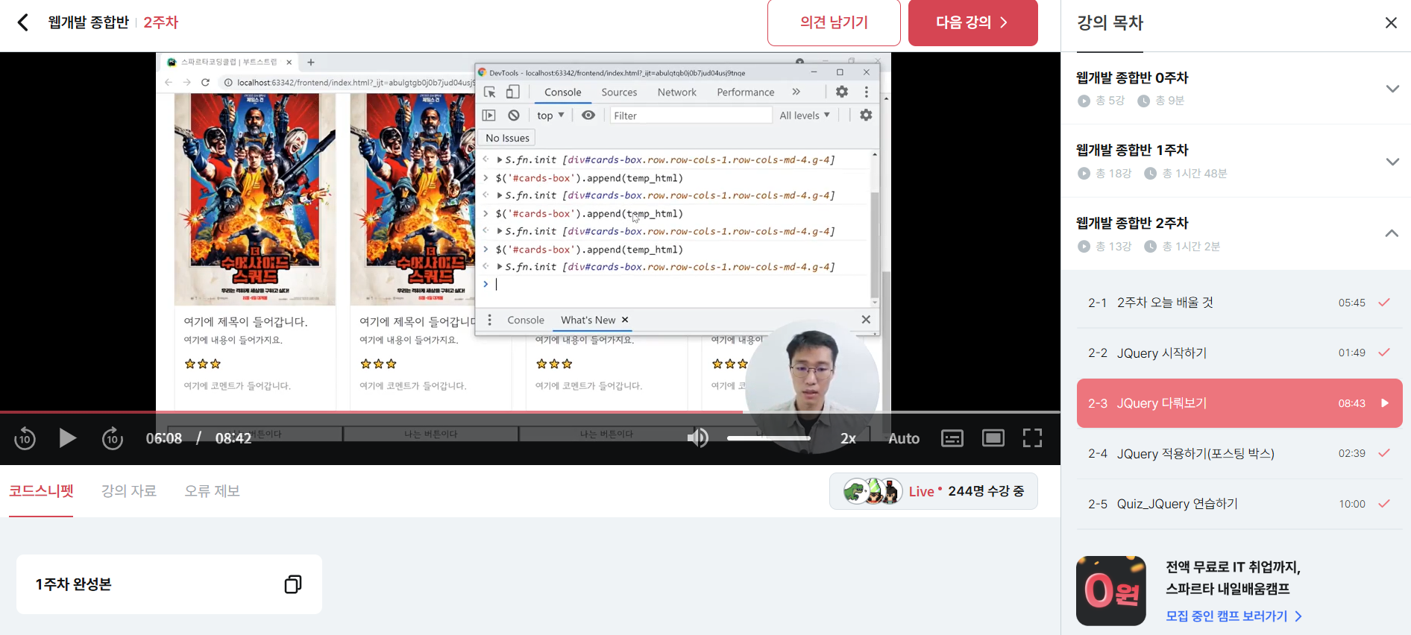
Task: Play the lecture video
Action: tap(68, 438)
